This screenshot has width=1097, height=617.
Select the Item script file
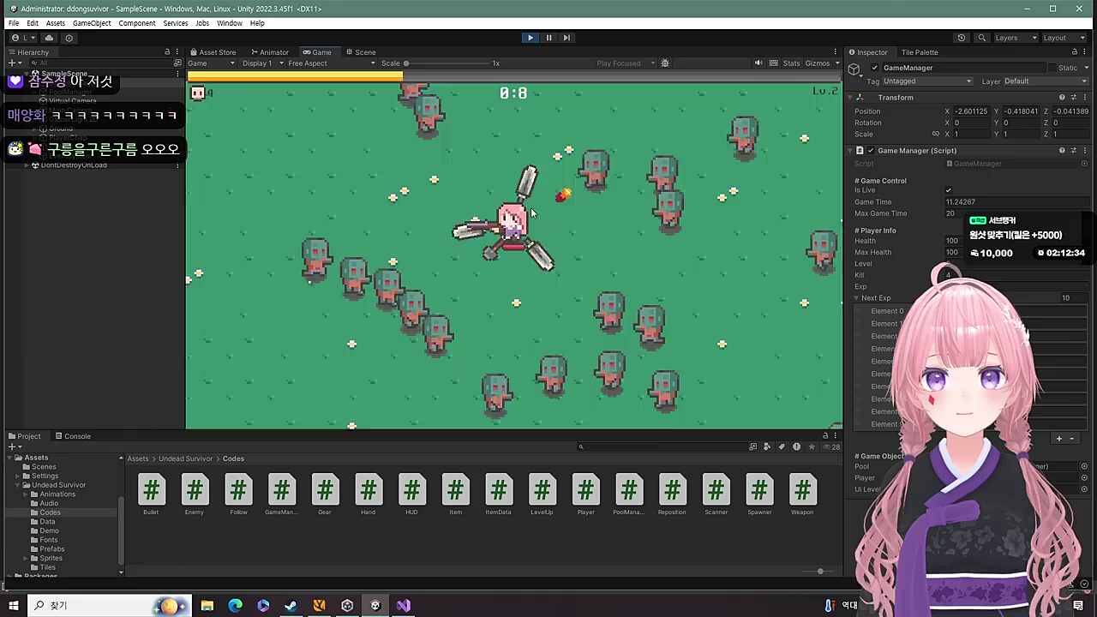[x=455, y=495]
